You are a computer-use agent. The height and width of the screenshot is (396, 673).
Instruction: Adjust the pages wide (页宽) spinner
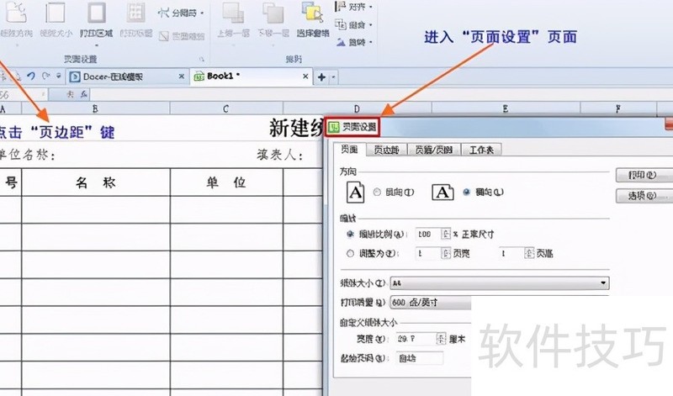pyautogui.click(x=446, y=254)
